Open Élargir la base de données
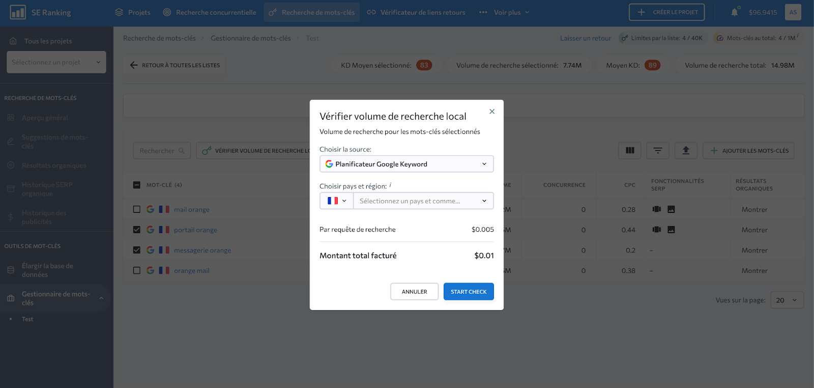814x388 pixels. [47, 270]
